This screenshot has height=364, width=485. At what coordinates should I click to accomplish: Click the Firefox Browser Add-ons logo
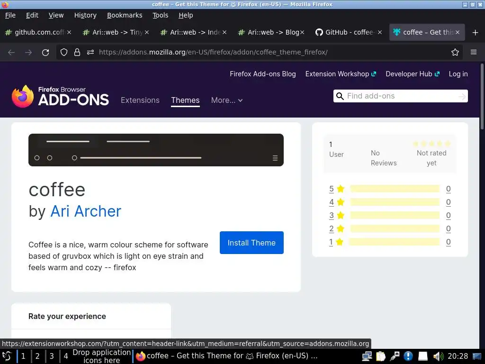[60, 96]
